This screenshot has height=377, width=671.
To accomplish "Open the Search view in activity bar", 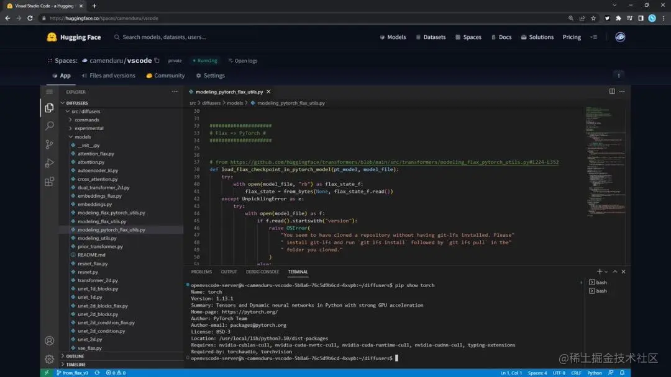I will coord(49,125).
